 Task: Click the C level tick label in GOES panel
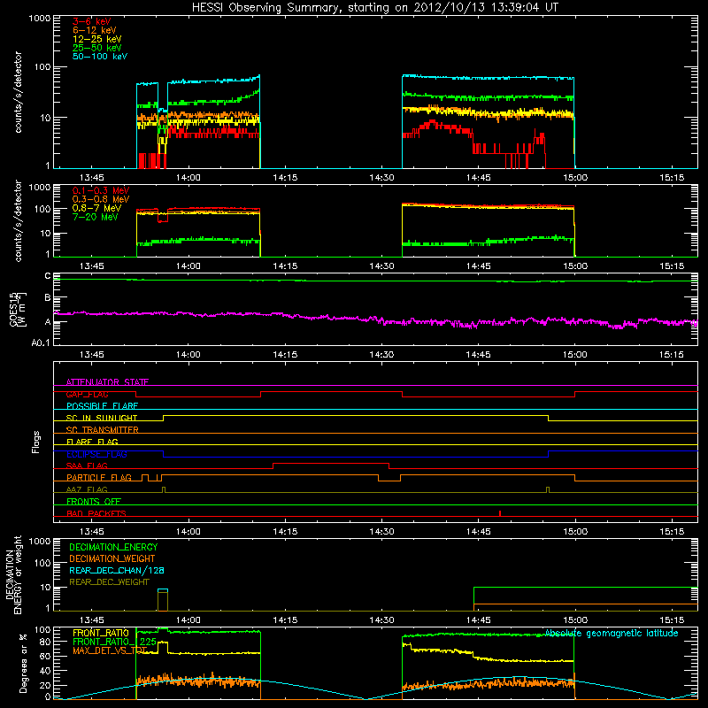click(x=48, y=276)
